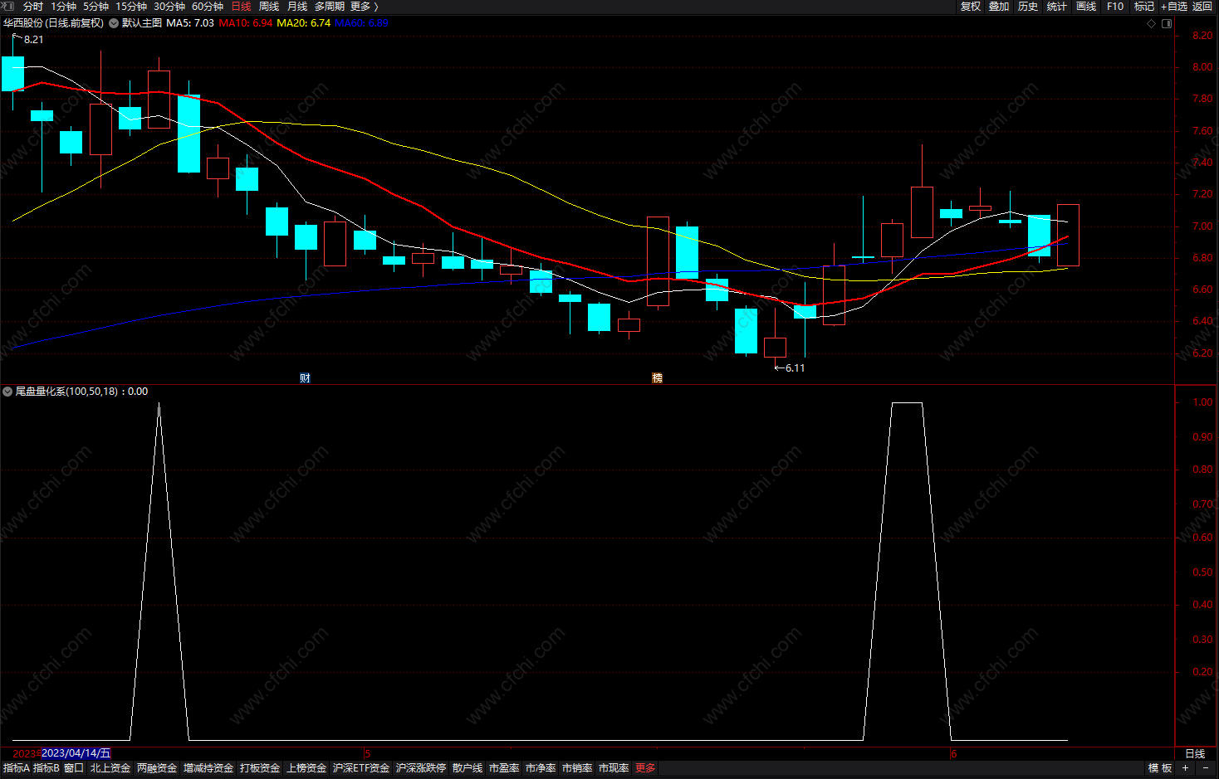The width and height of the screenshot is (1219, 779).
Task: Add stock via +自选 button
Action: 1174,7
